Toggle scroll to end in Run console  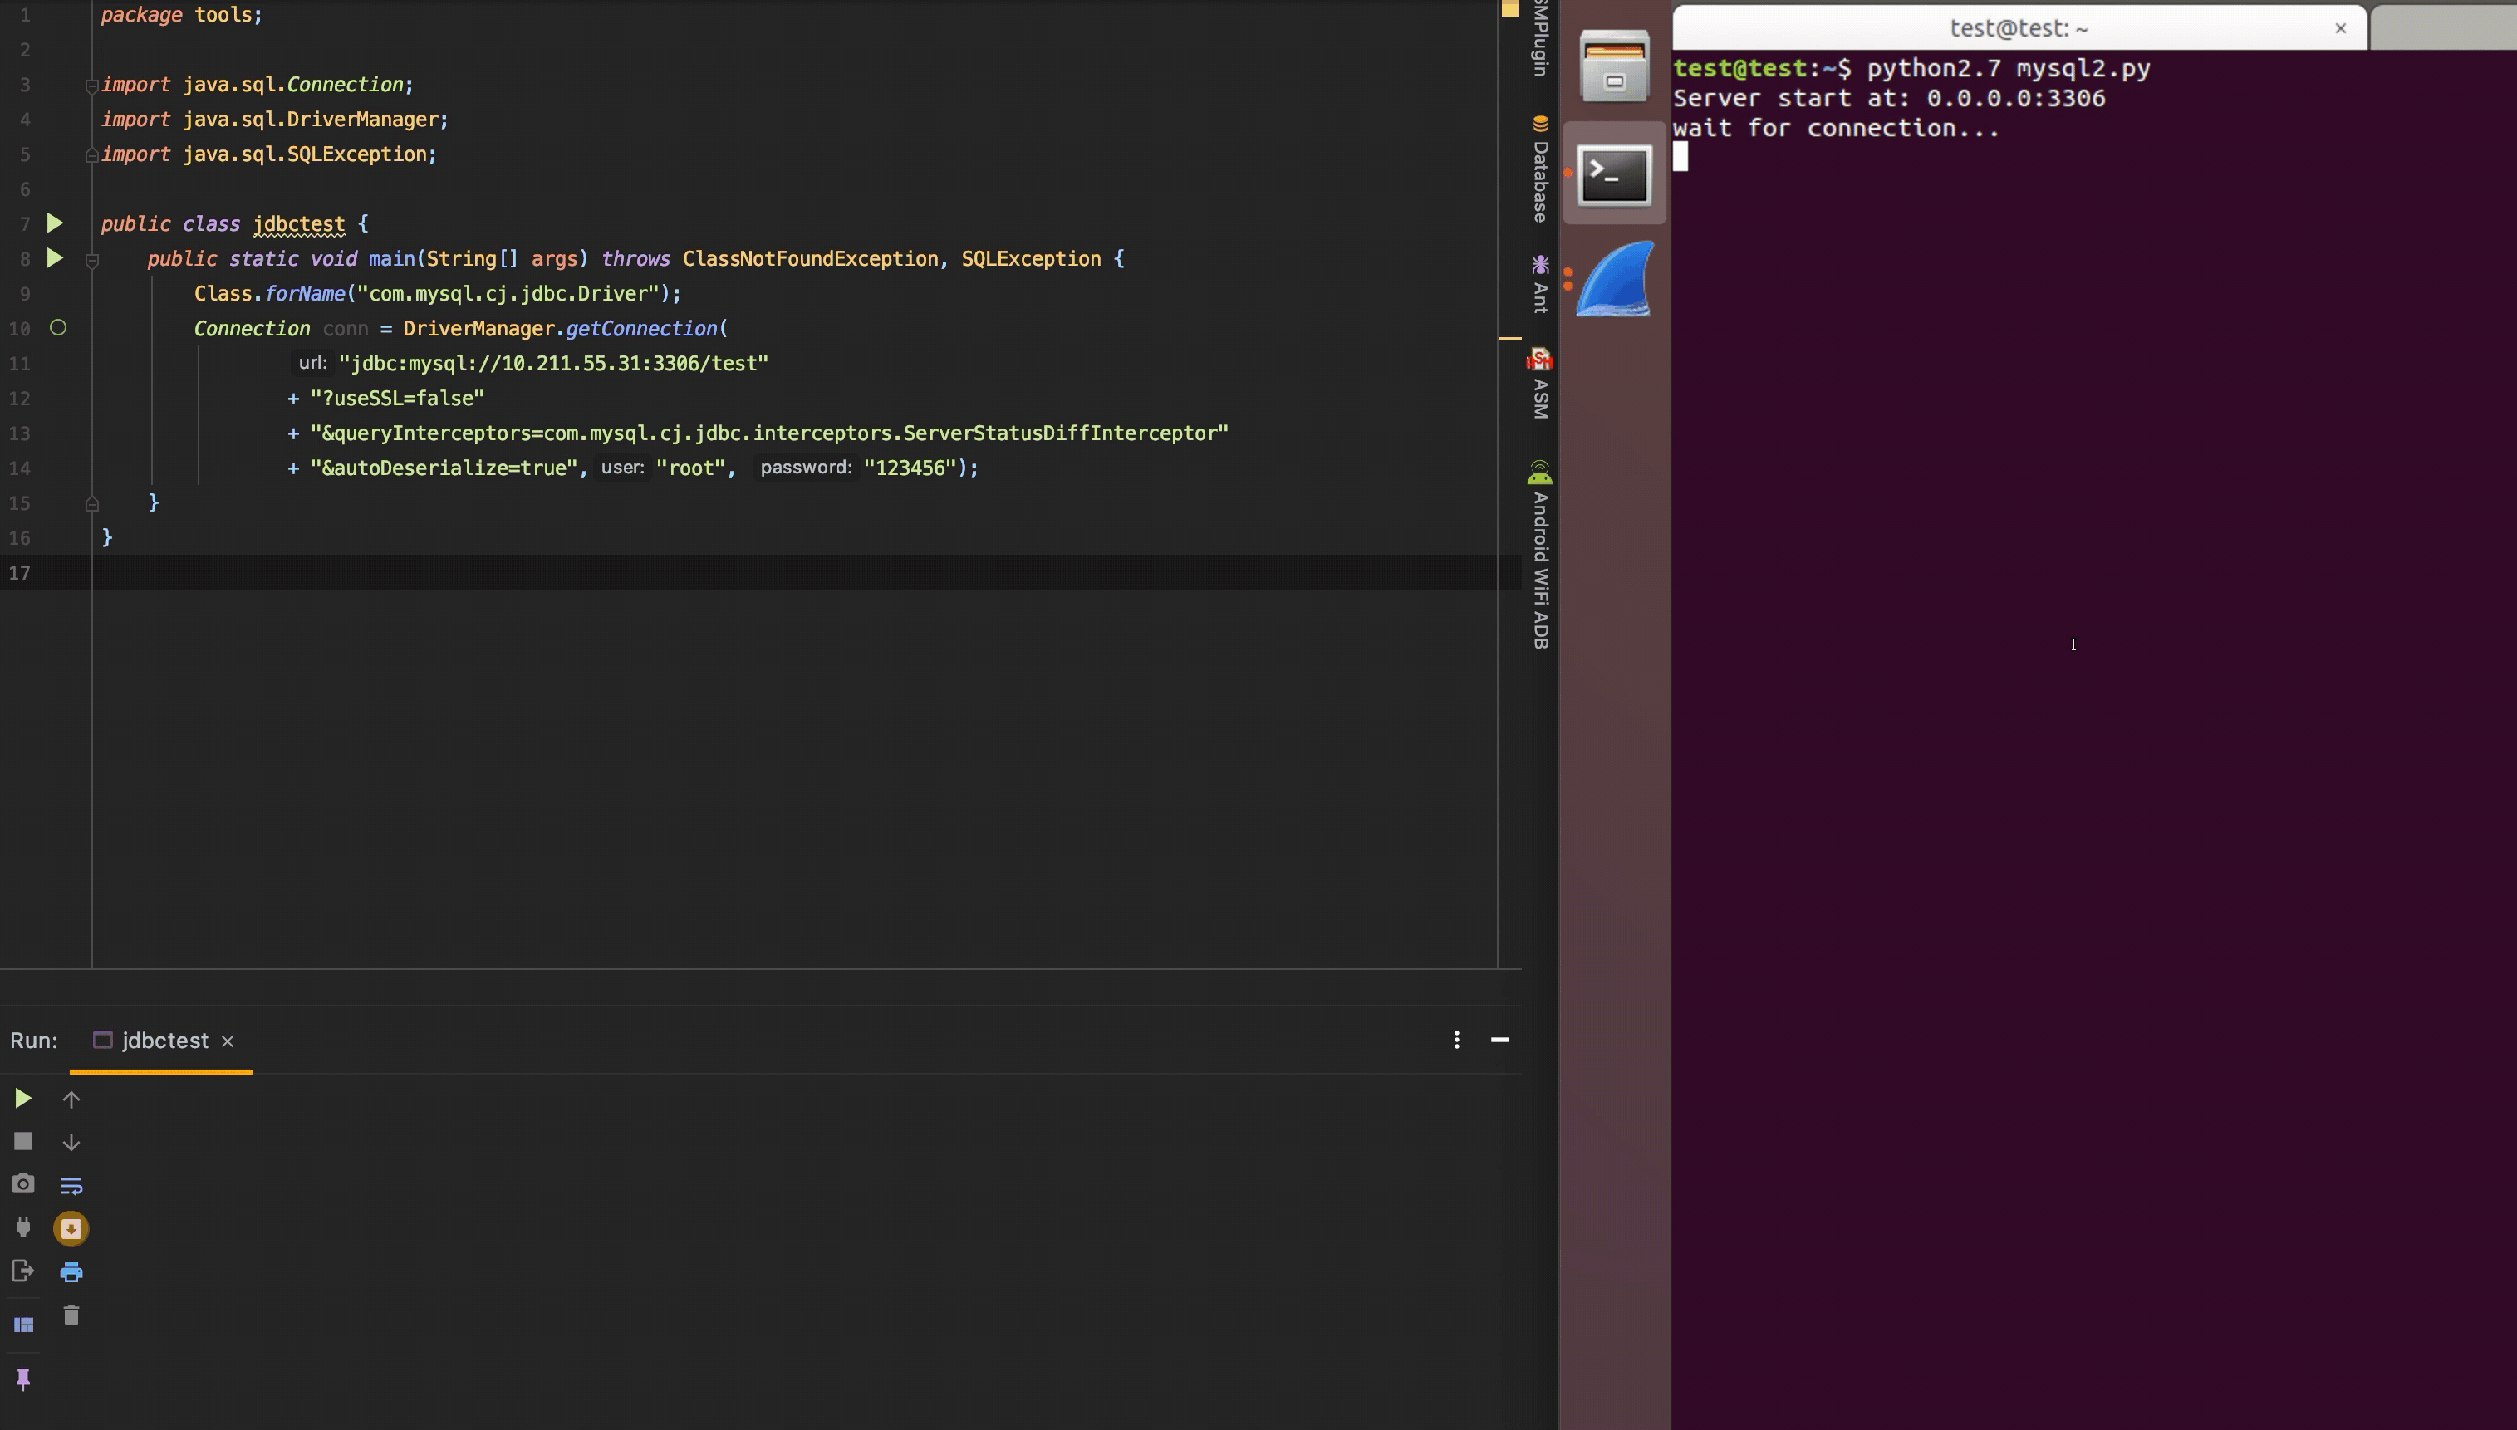(x=71, y=1229)
